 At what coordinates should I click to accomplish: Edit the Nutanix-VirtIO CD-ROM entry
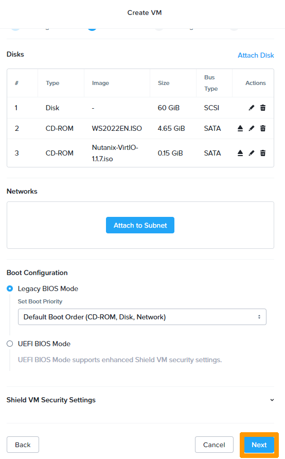[x=252, y=153]
